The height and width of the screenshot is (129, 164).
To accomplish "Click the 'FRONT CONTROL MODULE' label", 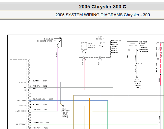I will click(92, 45).
